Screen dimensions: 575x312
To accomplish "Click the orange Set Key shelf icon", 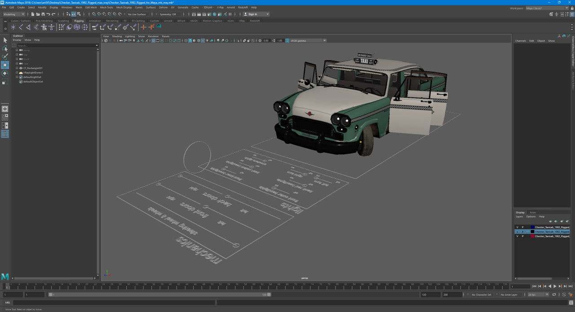I will click(x=144, y=27).
